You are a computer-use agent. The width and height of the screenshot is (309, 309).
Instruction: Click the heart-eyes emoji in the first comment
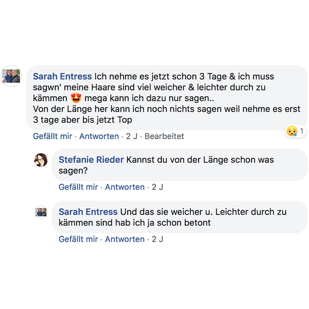76,98
